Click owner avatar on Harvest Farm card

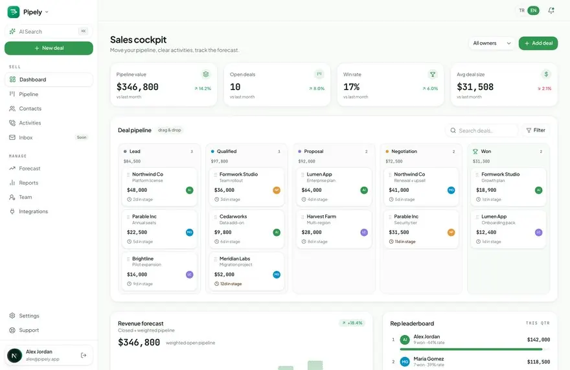click(x=364, y=233)
